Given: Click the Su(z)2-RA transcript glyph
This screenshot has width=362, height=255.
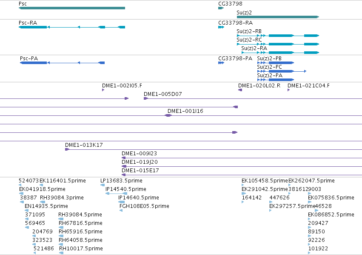Looking at the screenshot, I should 280,53.
